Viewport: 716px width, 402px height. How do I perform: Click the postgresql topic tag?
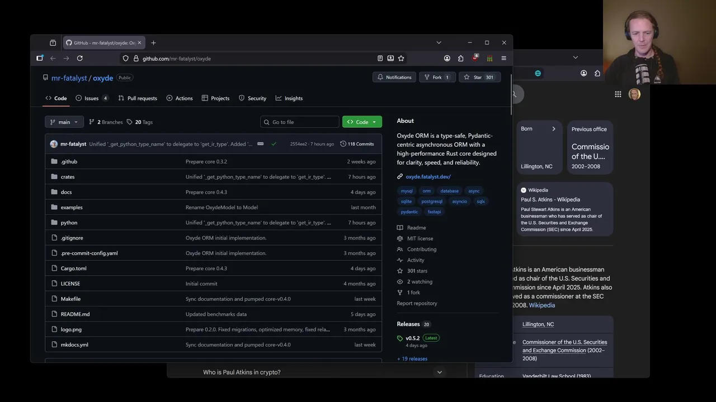[x=432, y=201]
